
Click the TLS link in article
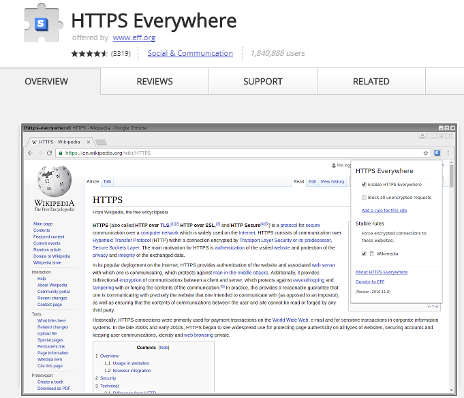tap(164, 225)
